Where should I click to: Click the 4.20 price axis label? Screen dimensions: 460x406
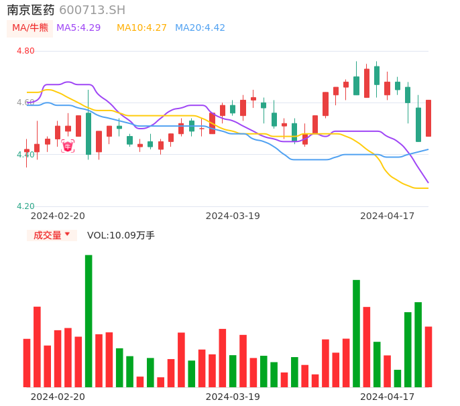click(x=25, y=206)
